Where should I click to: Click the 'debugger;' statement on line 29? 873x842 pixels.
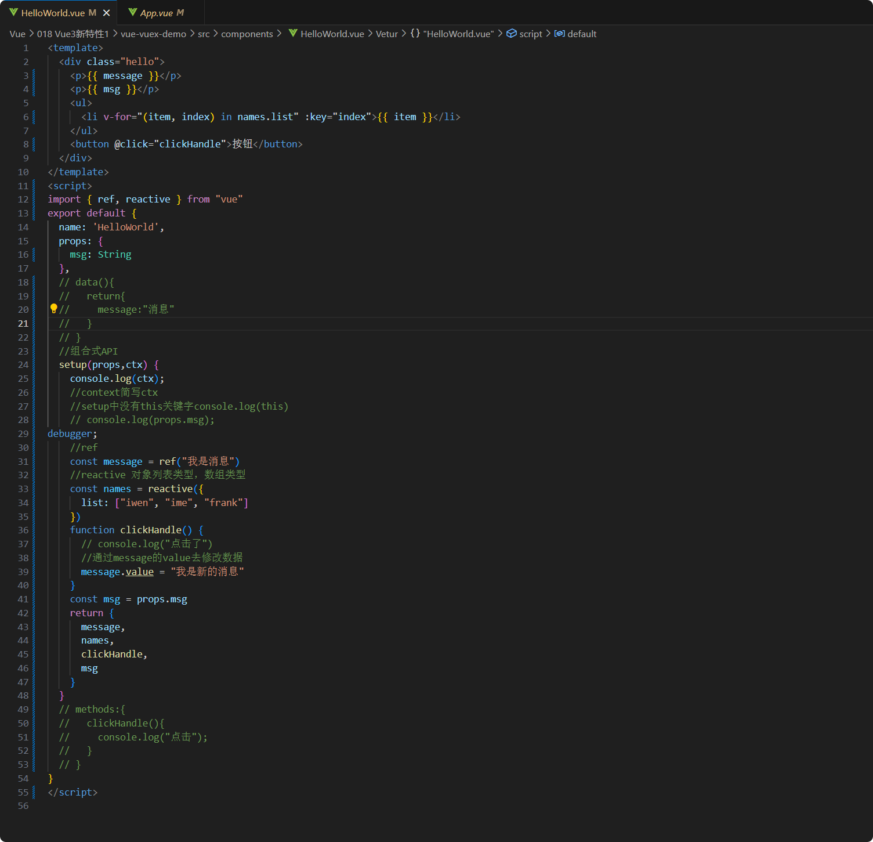click(73, 434)
